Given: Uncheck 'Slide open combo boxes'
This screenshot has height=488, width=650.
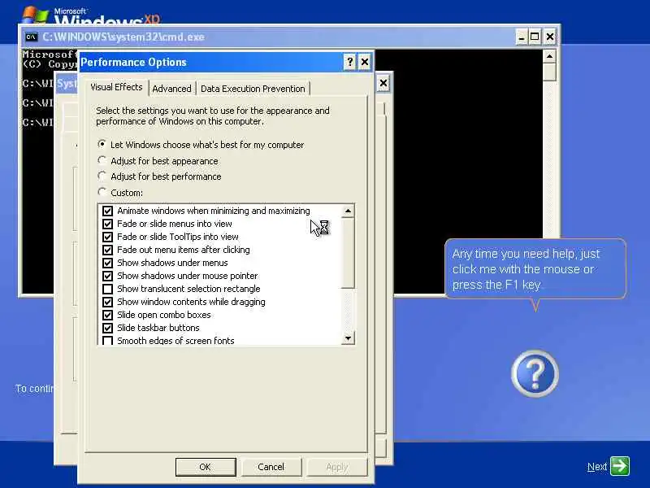Looking at the screenshot, I should click(x=108, y=315).
